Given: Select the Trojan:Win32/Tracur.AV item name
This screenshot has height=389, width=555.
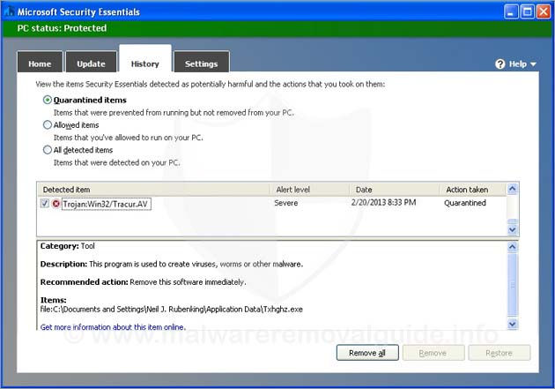Looking at the screenshot, I should [x=107, y=204].
